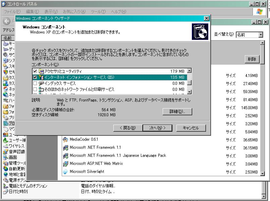Screen dimensions: 270x201
Task: Click the アクセサリとユーティリティ component icon
Action: click(41, 71)
